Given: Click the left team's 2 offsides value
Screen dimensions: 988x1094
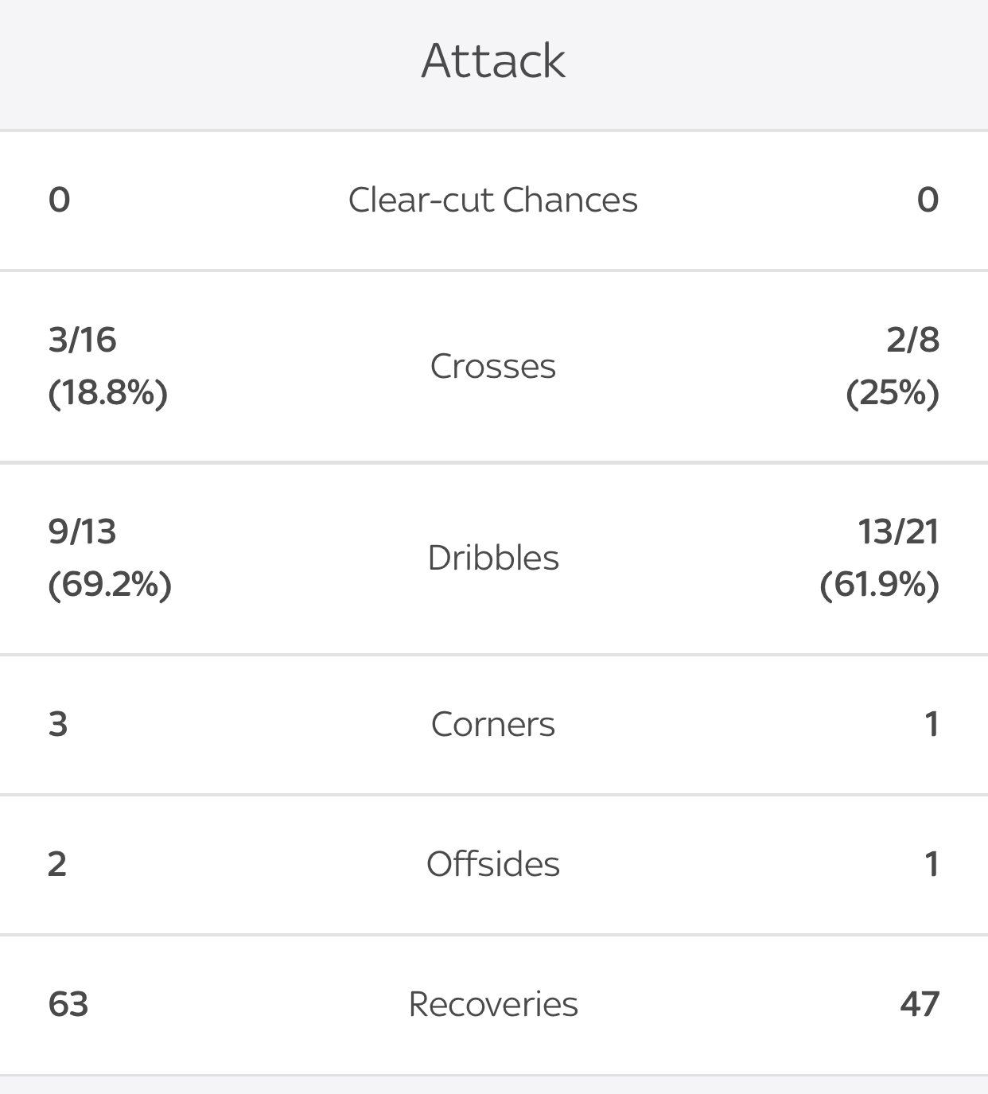Looking at the screenshot, I should (x=57, y=864).
